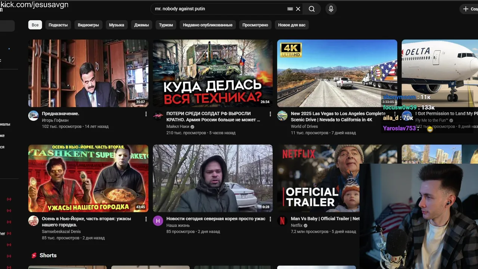Viewport: 478px width, 269px height.
Task: Open Netflix channel name link
Action: (x=297, y=225)
